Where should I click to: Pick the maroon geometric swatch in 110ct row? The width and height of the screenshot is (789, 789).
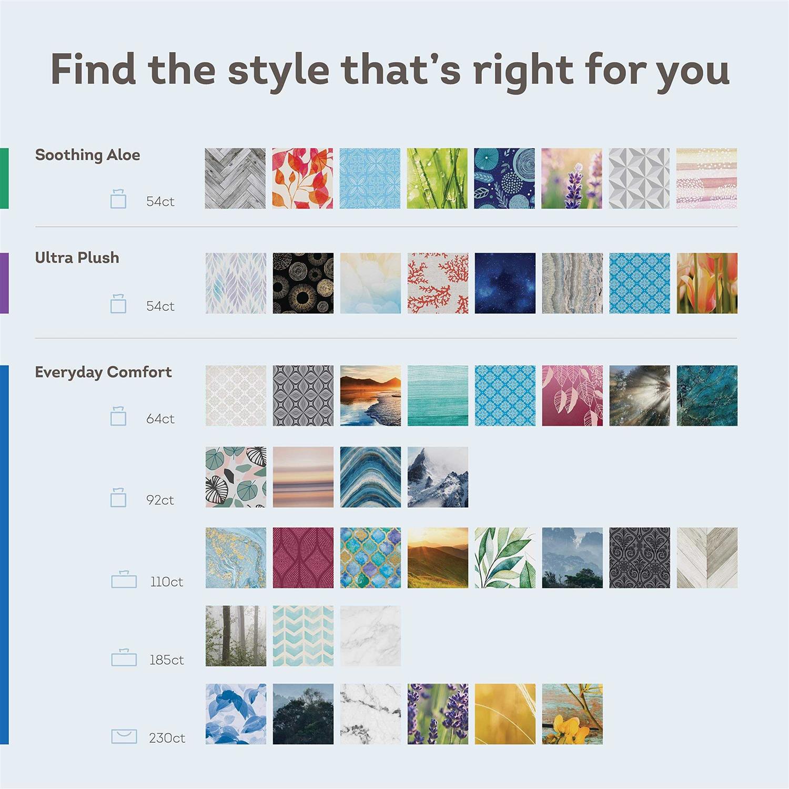pyautogui.click(x=303, y=558)
